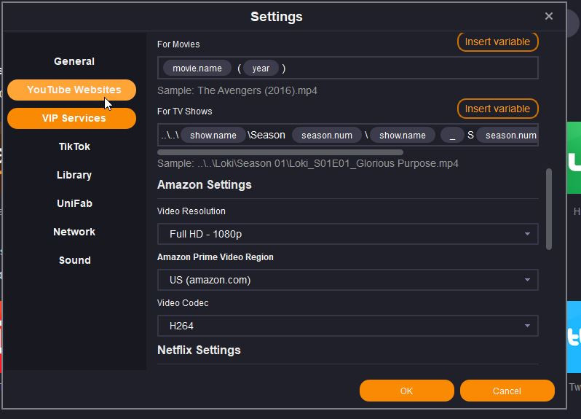Click Insert variable for TV Shows
This screenshot has width=581, height=419.
tap(497, 109)
